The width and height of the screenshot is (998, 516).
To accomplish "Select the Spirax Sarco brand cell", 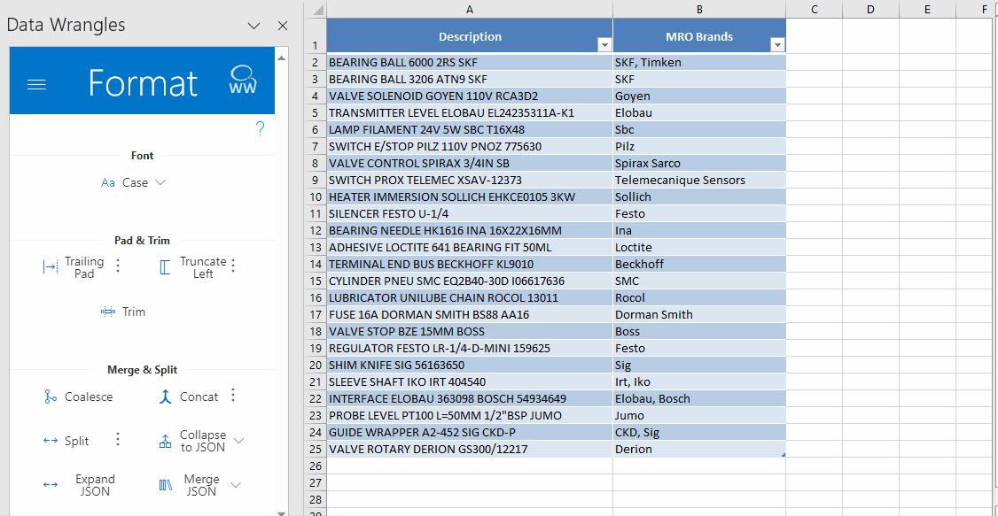I will pos(699,164).
